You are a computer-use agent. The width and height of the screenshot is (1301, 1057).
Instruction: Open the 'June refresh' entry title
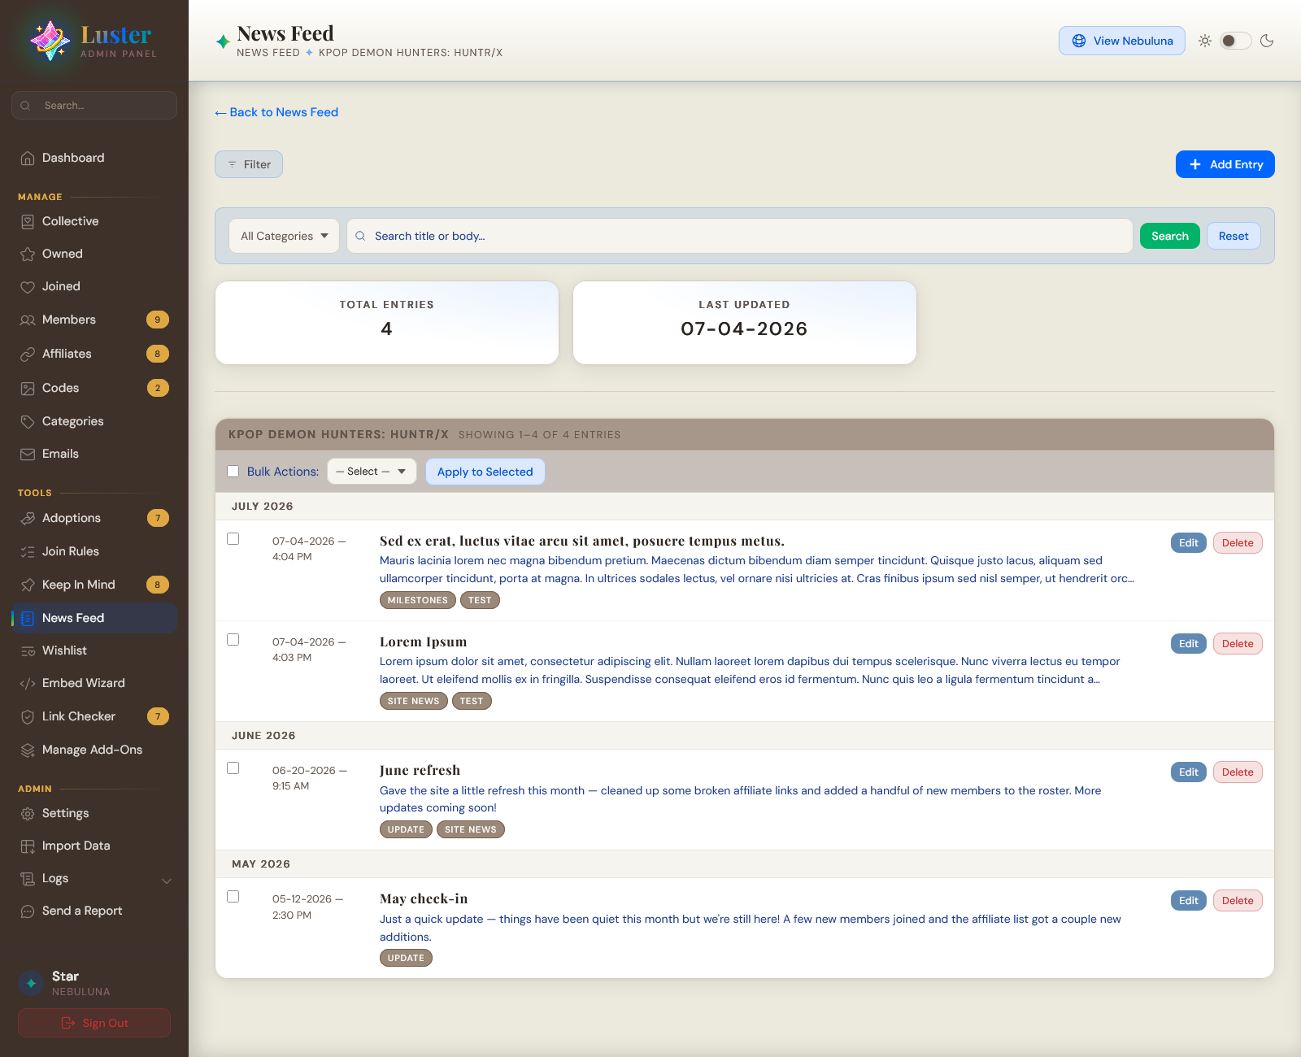[420, 770]
